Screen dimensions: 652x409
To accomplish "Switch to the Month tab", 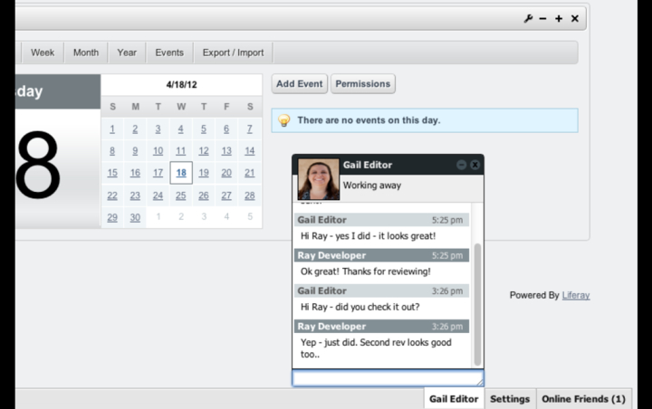I will point(86,52).
